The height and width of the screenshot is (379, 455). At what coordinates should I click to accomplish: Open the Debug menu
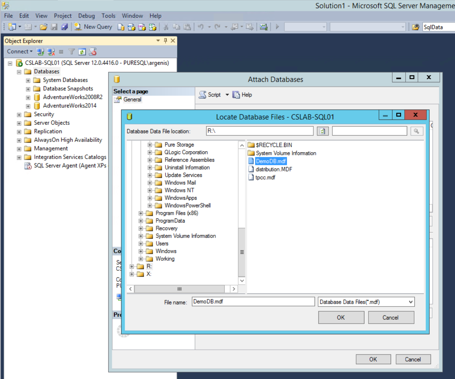(86, 16)
